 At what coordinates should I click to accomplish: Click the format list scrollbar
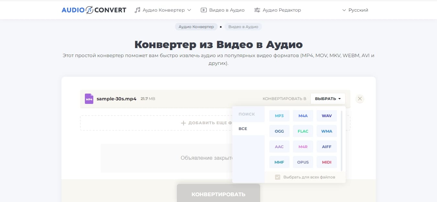tap(341, 141)
